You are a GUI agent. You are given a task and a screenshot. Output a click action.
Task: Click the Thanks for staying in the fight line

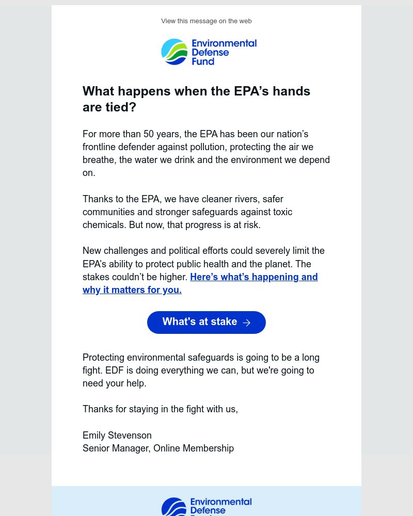click(x=160, y=409)
